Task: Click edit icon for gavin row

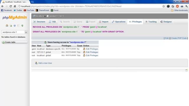Action: tap(84, 49)
